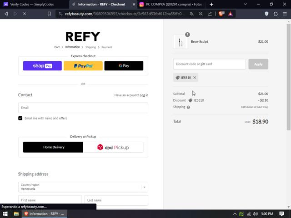Bookmark this page with the bookmark icon
This screenshot has height=218, width=291.
(49, 14)
